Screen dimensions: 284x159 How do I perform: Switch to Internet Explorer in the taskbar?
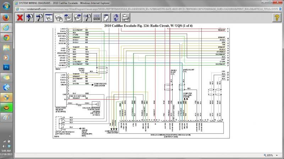tap(6, 28)
